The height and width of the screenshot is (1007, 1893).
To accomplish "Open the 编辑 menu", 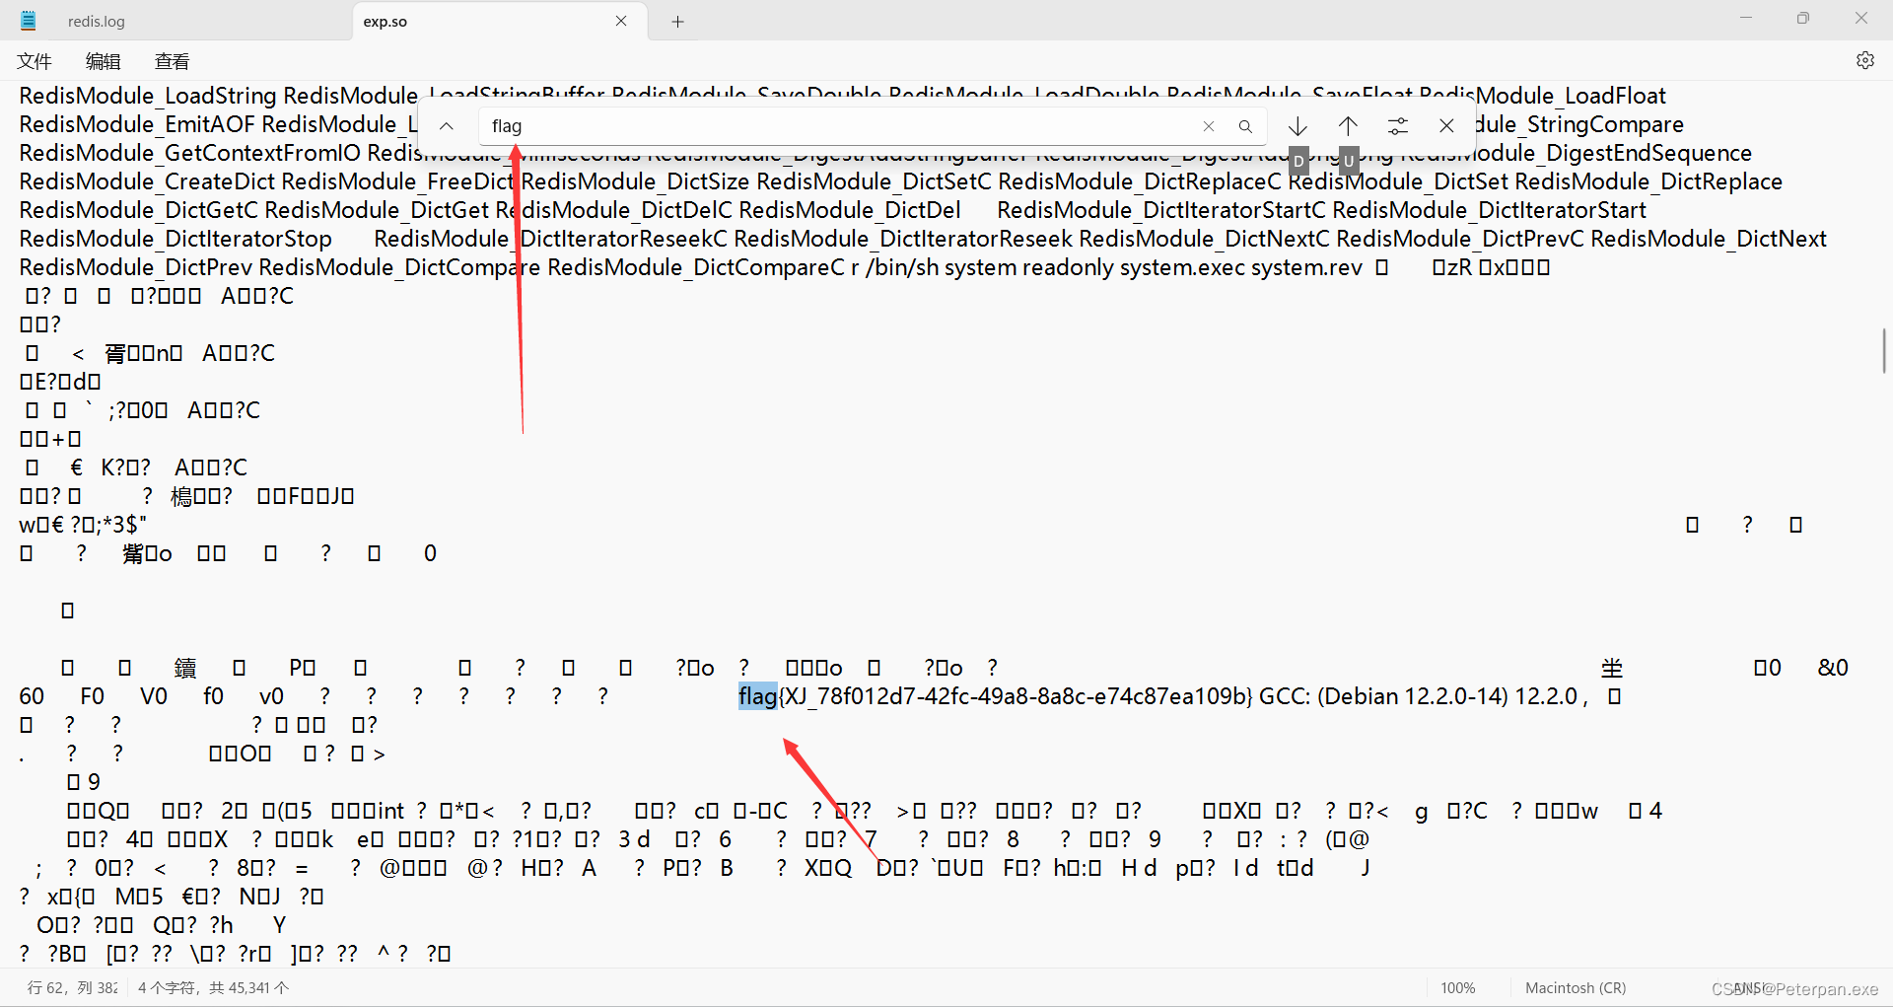I will click(x=103, y=61).
